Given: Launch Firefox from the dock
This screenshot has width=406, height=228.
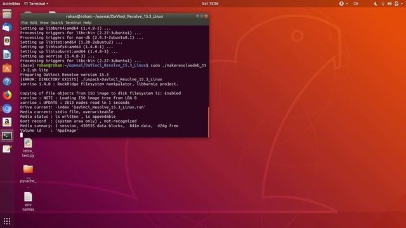Looking at the screenshot, I should tap(7, 95).
